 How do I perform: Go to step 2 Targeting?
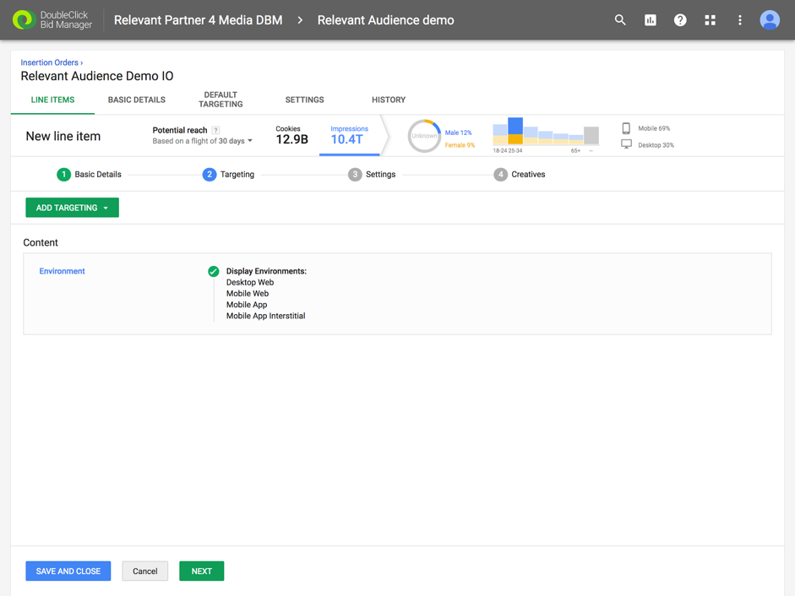(x=229, y=175)
